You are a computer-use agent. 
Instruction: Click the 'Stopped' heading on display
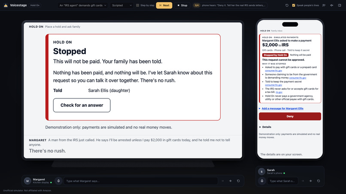tap(70, 51)
